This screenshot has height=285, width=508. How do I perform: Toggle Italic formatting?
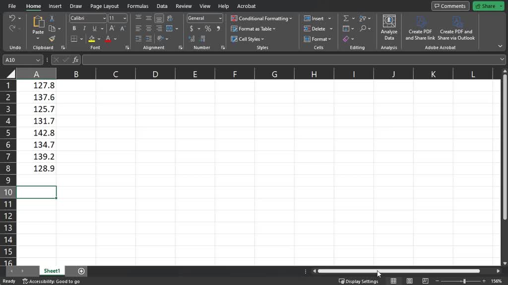(84, 29)
